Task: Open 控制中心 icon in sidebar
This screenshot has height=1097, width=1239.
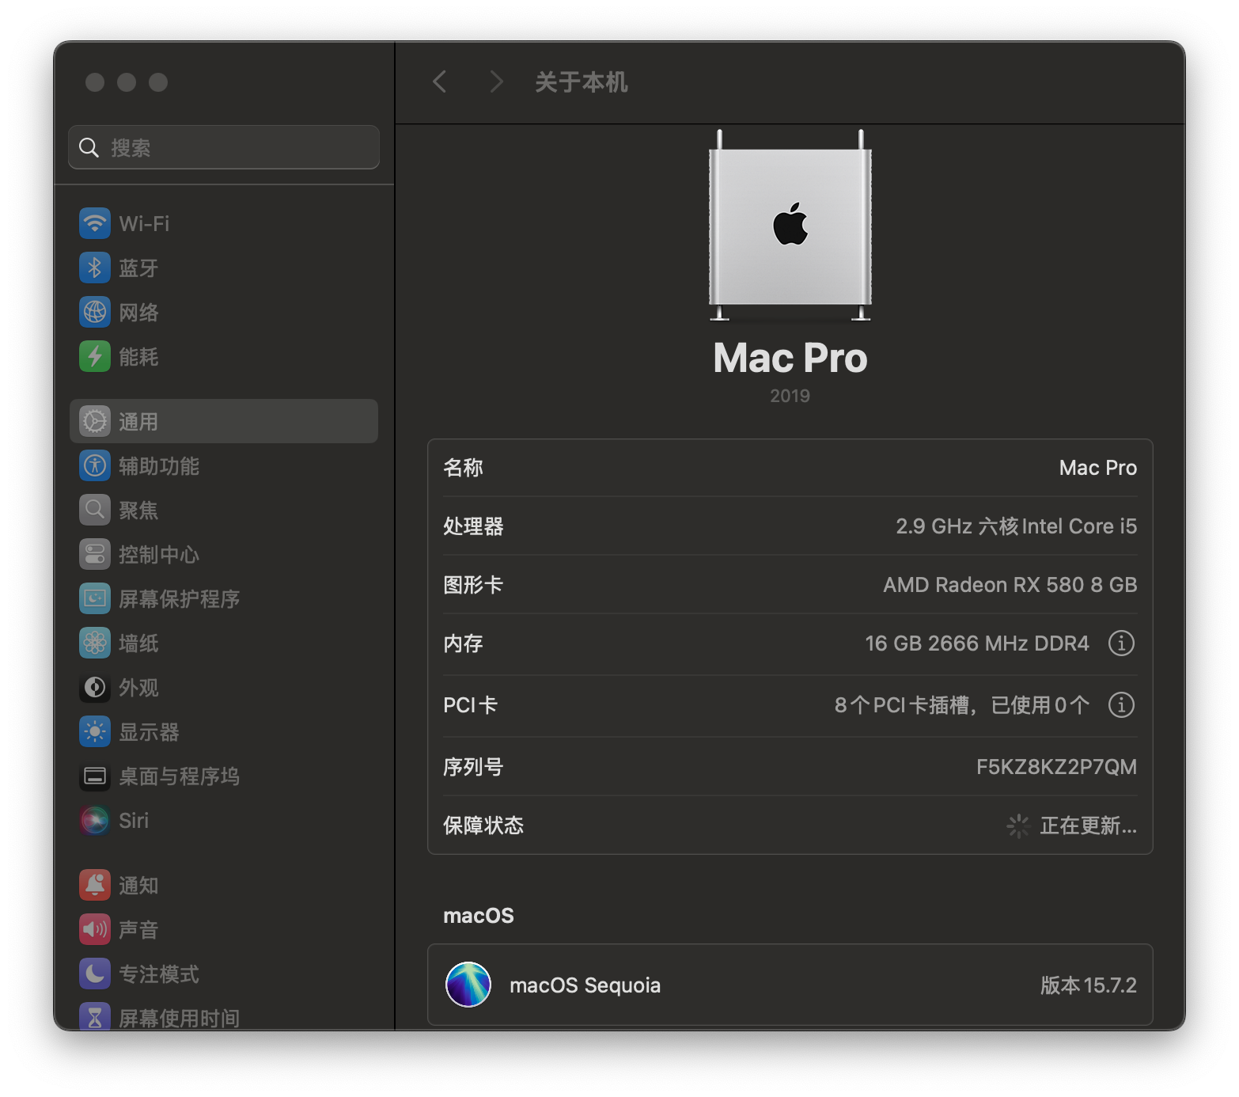Action: coord(95,554)
